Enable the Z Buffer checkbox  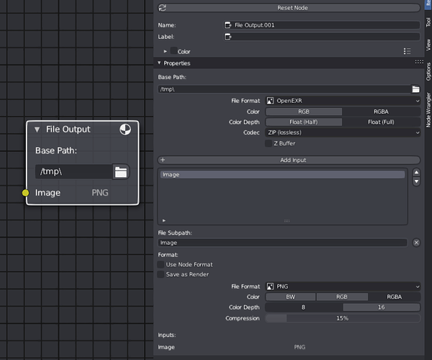click(269, 143)
